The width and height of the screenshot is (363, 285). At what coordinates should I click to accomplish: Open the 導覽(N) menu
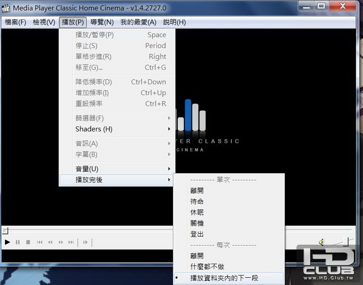pos(102,22)
